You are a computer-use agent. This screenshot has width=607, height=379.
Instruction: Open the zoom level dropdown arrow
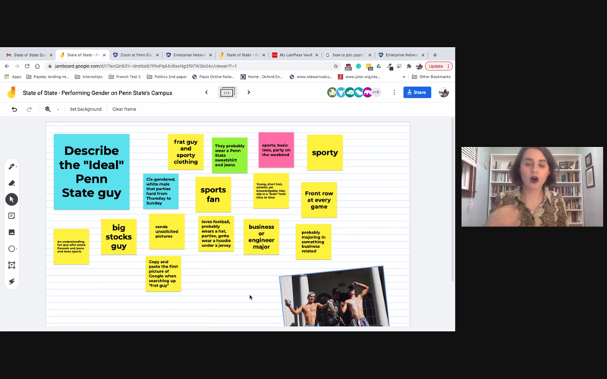(x=58, y=109)
